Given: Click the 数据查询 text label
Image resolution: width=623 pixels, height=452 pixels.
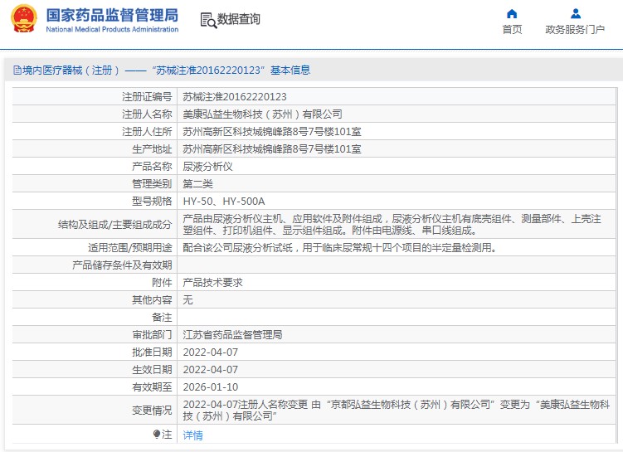Looking at the screenshot, I should (x=238, y=19).
